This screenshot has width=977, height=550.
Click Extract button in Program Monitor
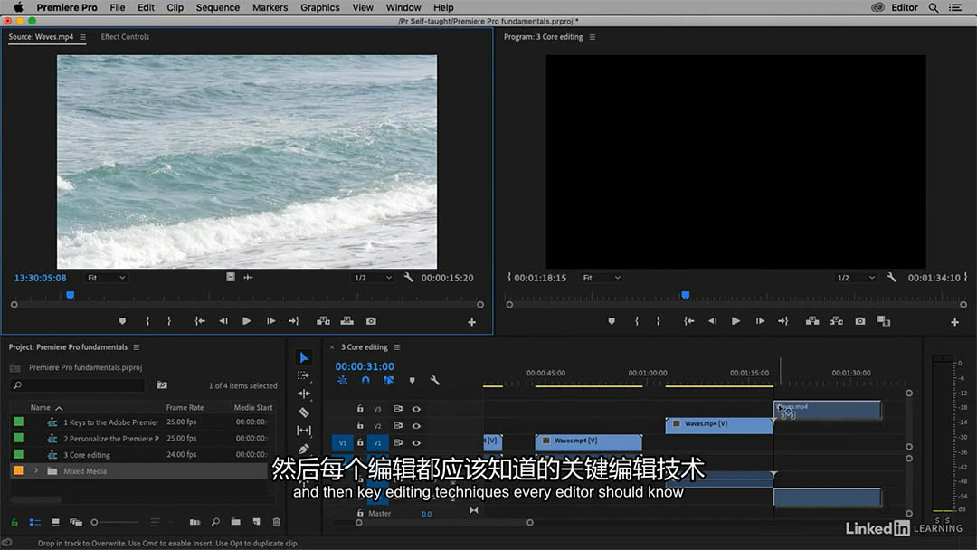836,321
